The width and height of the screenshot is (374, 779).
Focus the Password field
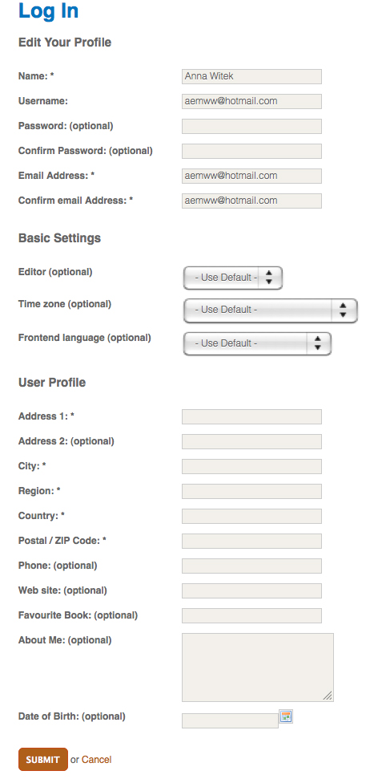point(251,126)
